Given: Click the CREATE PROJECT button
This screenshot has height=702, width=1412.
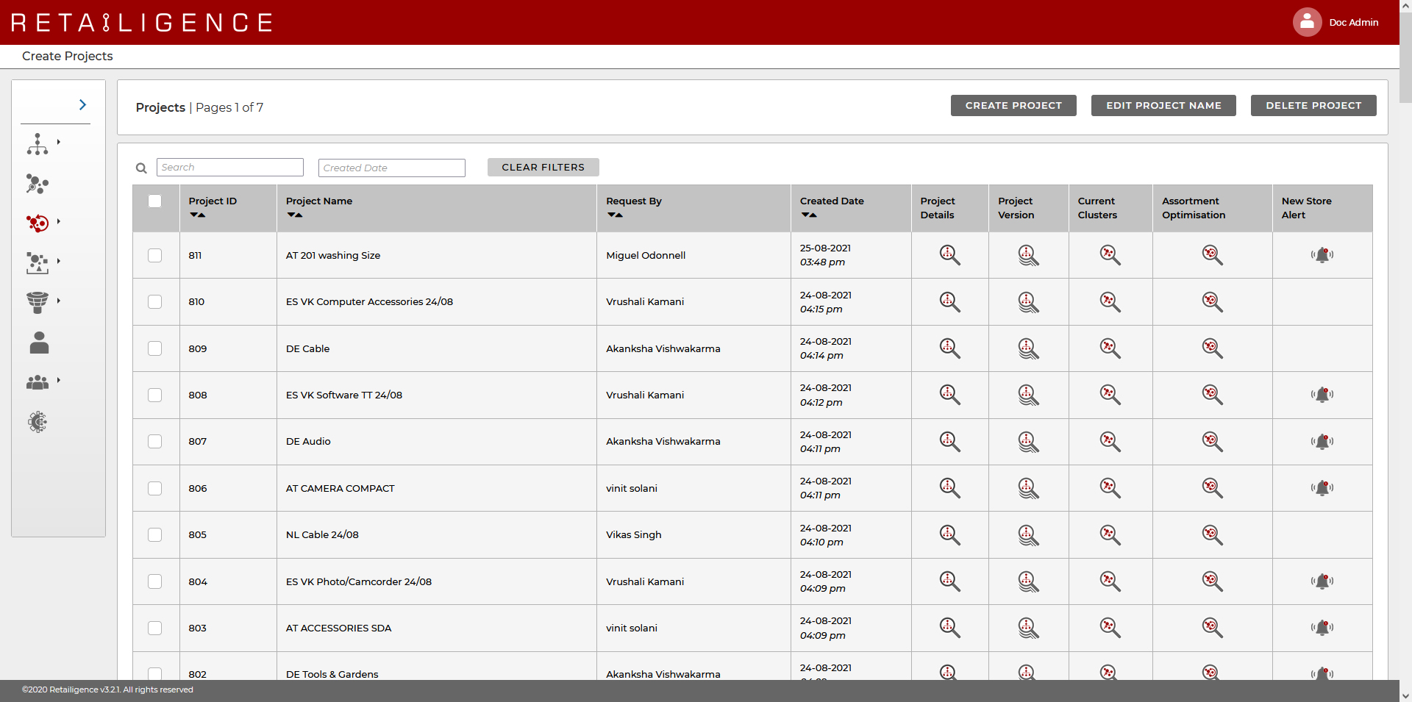Looking at the screenshot, I should [x=1013, y=106].
